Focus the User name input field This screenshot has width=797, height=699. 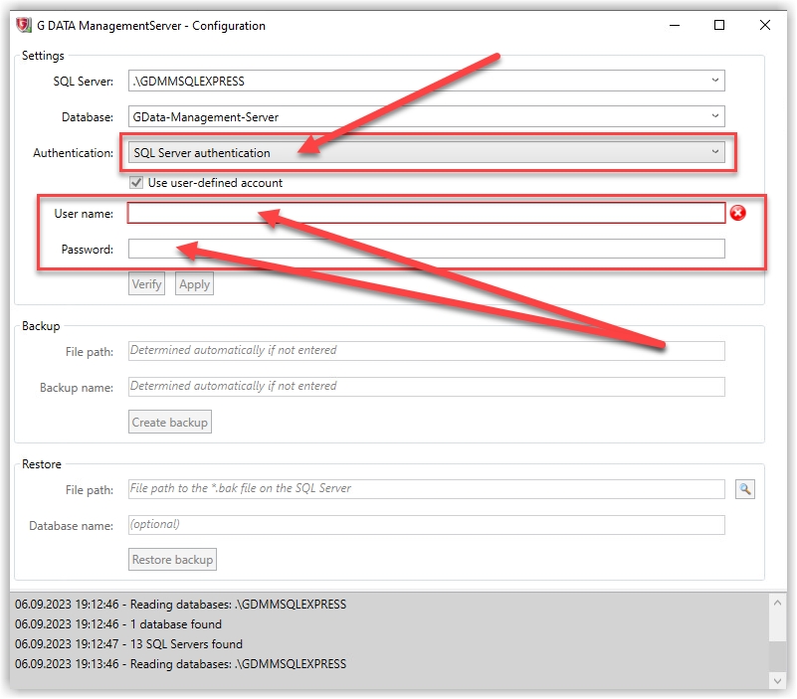coord(427,213)
